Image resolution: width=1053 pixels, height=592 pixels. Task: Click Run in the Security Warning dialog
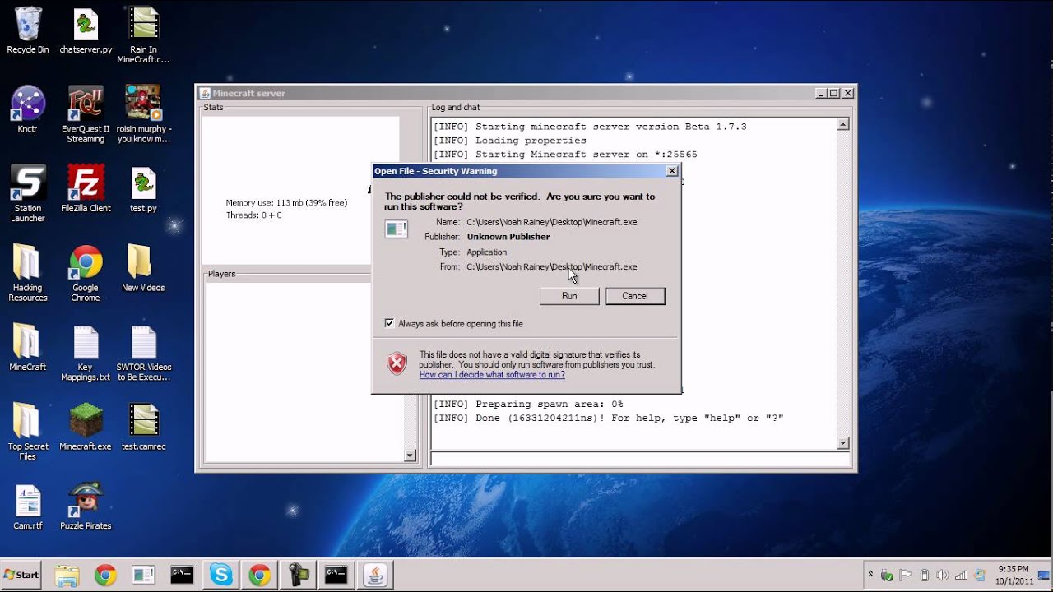click(x=569, y=296)
